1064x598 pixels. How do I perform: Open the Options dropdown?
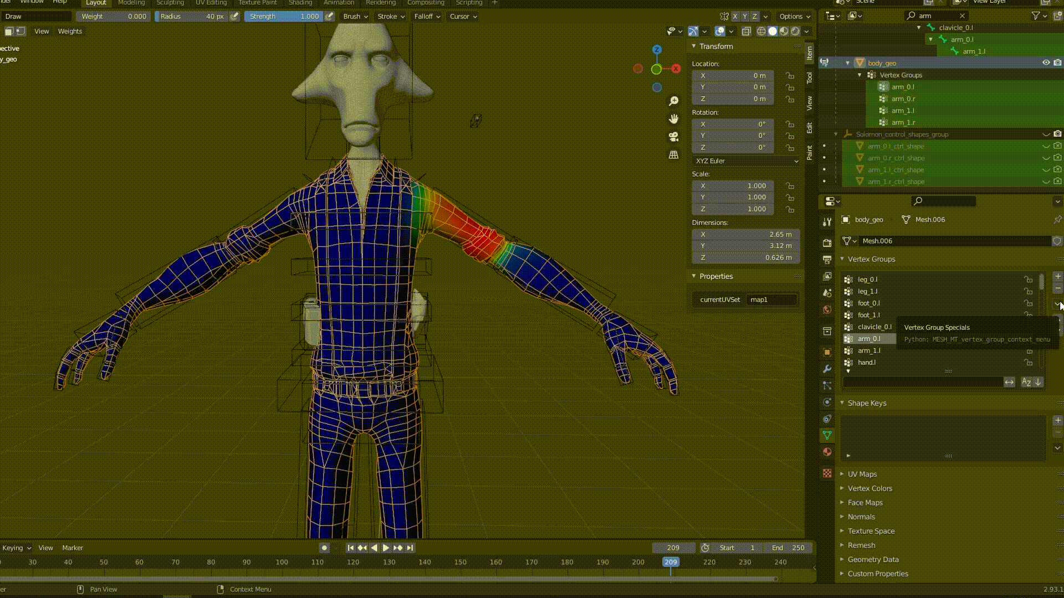(x=795, y=16)
